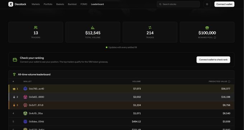Viewport: 244px width, 130px height.
Task: Click the $16,198 predicted value
Action: 226,97
